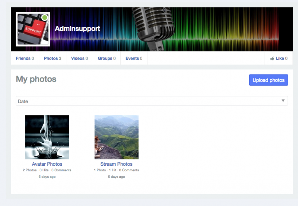Click '1 Photo · 1 Hit · 0 Comments' text
This screenshot has width=298, height=206.
(x=116, y=170)
